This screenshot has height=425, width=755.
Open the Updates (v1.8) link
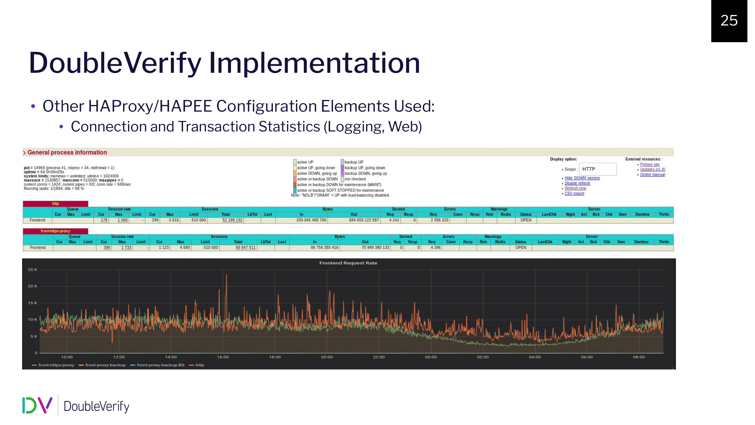point(652,169)
